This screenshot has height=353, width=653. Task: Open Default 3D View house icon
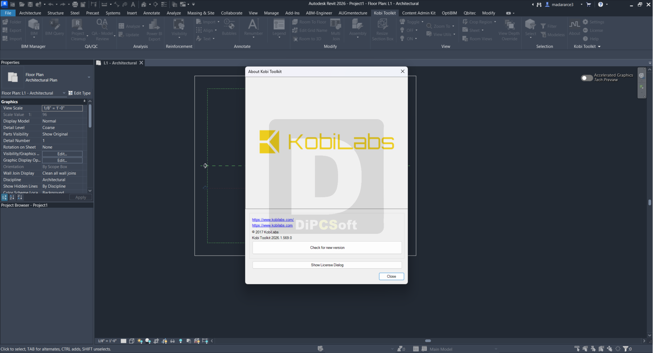(144, 4)
